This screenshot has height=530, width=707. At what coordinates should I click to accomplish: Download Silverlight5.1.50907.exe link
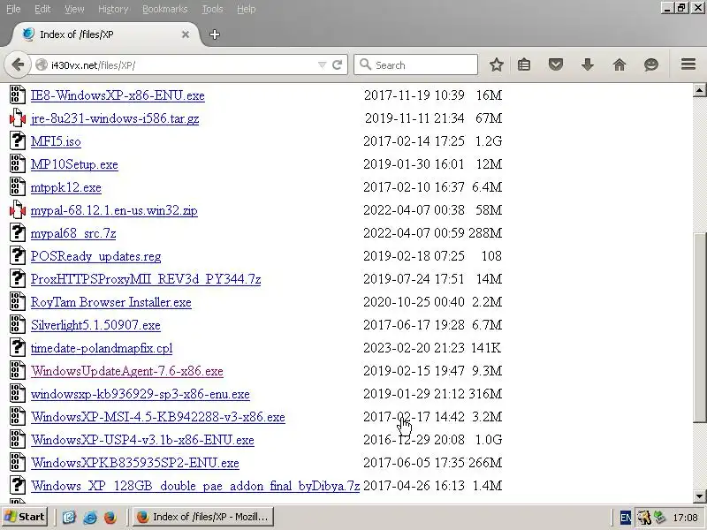[95, 325]
